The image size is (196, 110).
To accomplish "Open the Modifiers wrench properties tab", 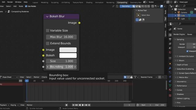I will (170, 68).
